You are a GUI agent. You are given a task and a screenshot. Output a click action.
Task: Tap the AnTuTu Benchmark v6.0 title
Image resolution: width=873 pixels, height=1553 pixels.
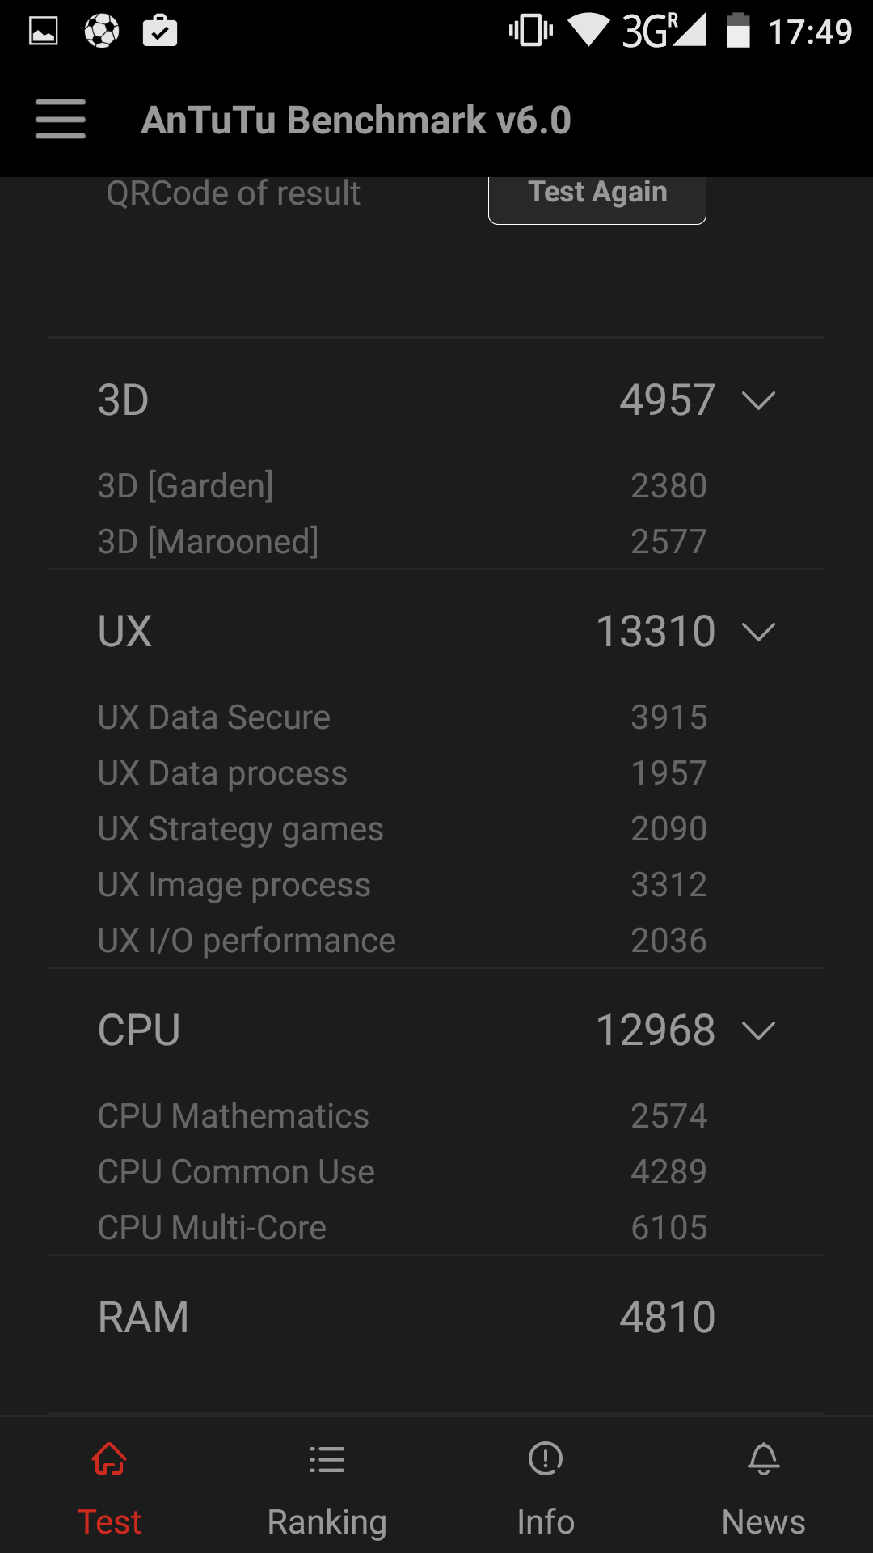coord(356,121)
